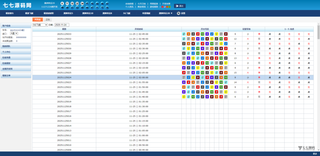Screen dimensions: 320x156
Task: Pick the green theme color swatch
Action: (x=169, y=7)
